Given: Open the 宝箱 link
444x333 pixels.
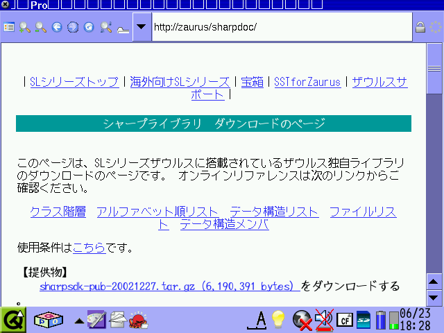Looking at the screenshot, I should pyautogui.click(x=252, y=82).
